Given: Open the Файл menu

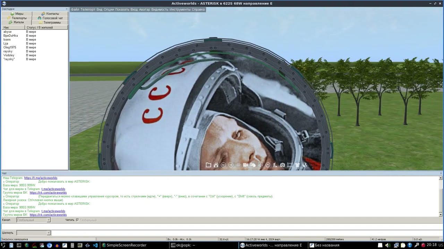Looking at the screenshot, I should (x=75, y=9).
